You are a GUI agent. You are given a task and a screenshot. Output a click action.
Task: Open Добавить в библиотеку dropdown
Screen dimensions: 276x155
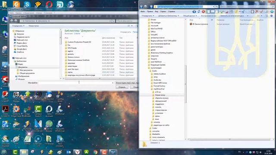click(168, 16)
